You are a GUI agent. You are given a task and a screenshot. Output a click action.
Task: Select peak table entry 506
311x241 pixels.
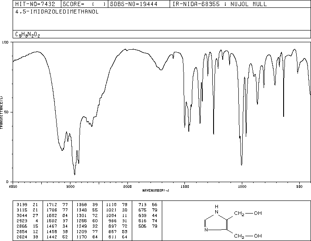pos(142,226)
